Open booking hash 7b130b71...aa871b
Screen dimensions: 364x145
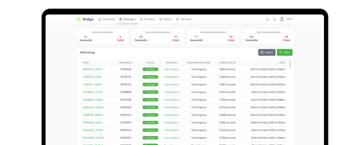pos(92,84)
